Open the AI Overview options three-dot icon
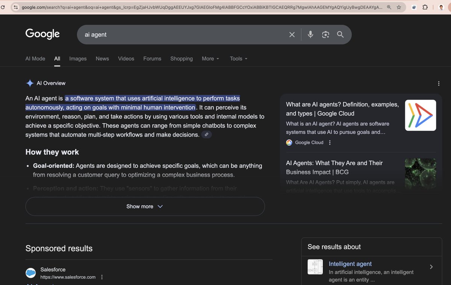Viewport: 451px width, 285px height. pyautogui.click(x=439, y=83)
